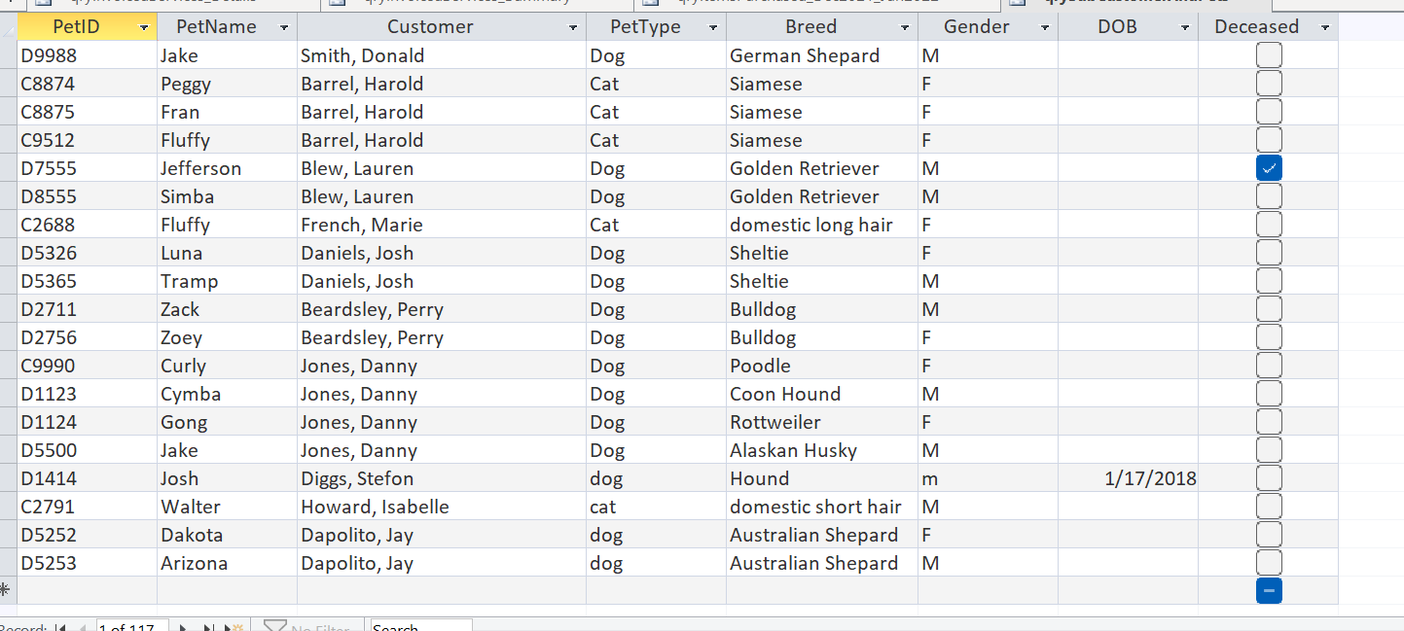This screenshot has width=1404, height=631.
Task: Click the filter funnel icon in the status bar
Action: [x=275, y=626]
